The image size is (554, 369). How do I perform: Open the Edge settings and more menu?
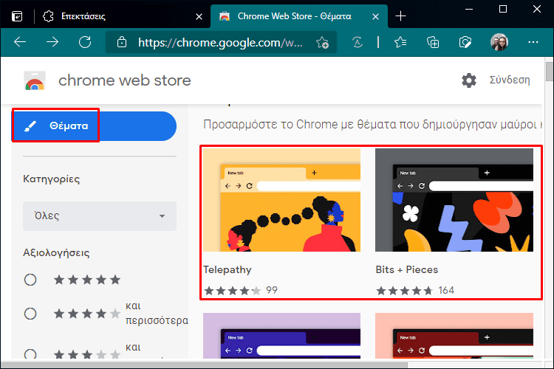pyautogui.click(x=533, y=42)
